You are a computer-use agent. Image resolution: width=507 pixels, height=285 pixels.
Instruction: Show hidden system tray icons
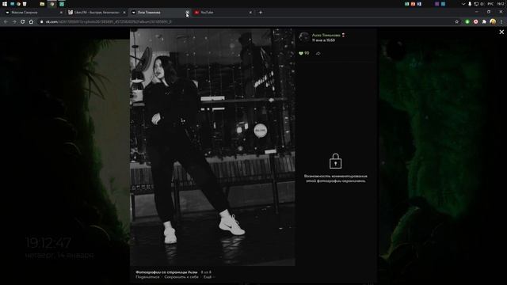[x=463, y=4]
